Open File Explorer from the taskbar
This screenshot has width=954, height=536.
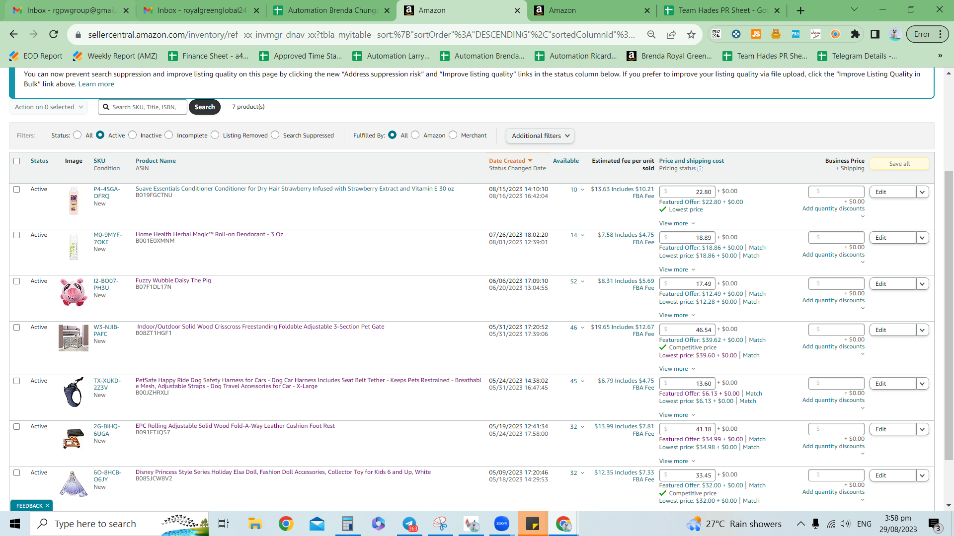[x=255, y=524]
